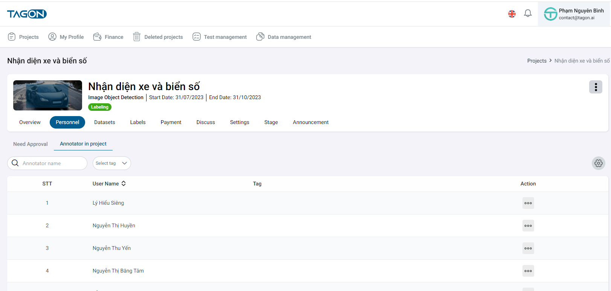
Task: Go to Projects via breadcrumb link
Action: [x=536, y=61]
